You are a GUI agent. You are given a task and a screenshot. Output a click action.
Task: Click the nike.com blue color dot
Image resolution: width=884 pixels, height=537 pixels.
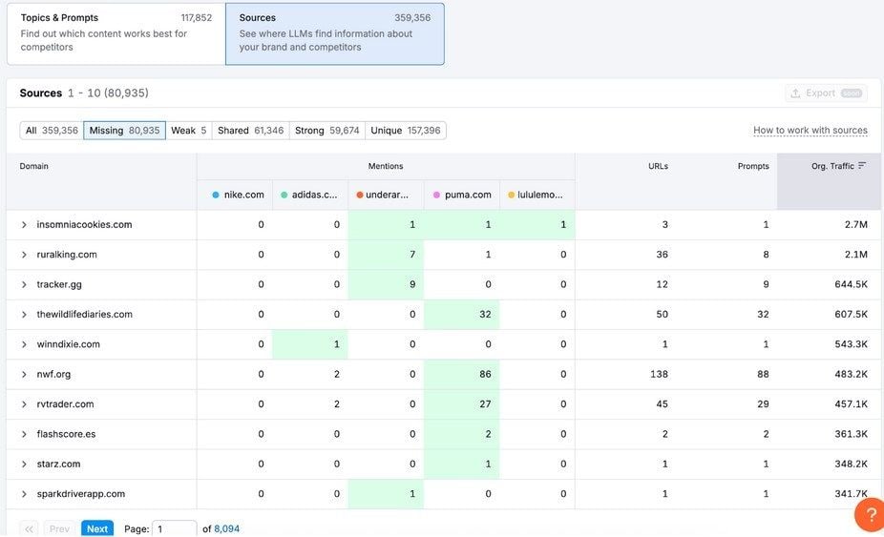pyautogui.click(x=216, y=195)
